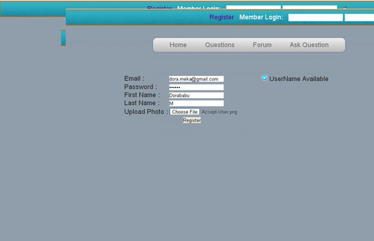Click the UserName Available checkmark icon
The width and height of the screenshot is (374, 241).
tap(264, 78)
